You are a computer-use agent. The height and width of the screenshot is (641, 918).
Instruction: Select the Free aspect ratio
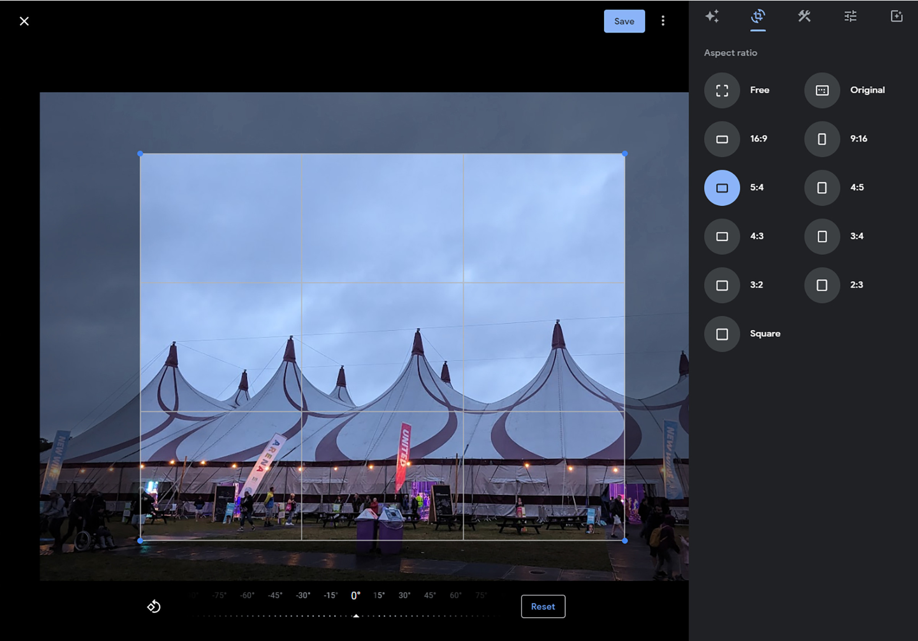tap(722, 90)
